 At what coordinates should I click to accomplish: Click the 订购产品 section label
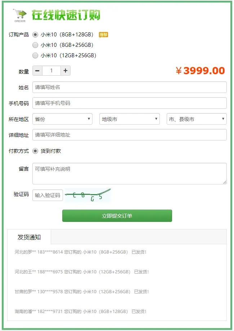(19, 35)
